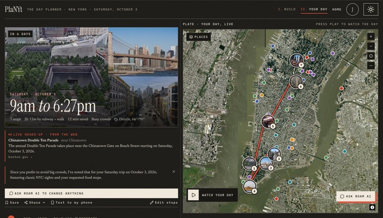Open the boston.gov source link
The image size is (383, 218).
tap(20, 157)
